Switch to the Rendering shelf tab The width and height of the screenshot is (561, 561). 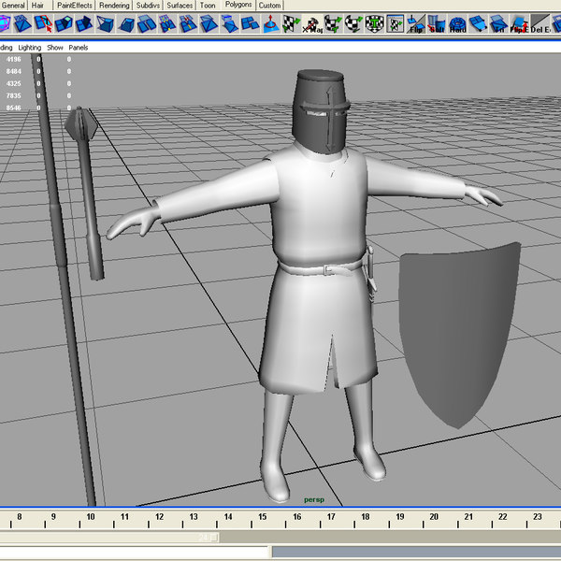[x=114, y=6]
